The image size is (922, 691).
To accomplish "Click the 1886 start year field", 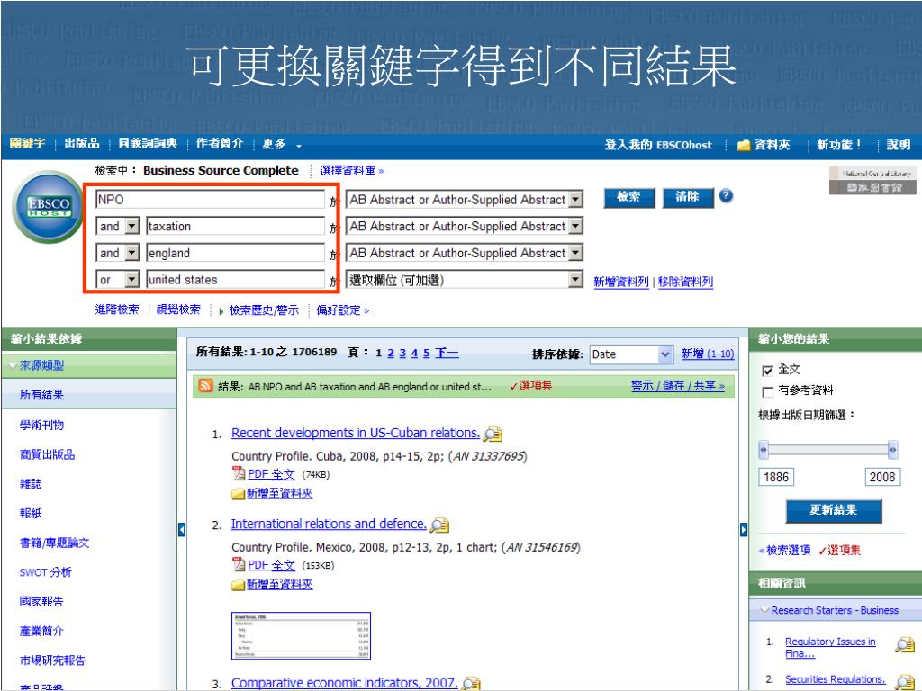I will [776, 477].
